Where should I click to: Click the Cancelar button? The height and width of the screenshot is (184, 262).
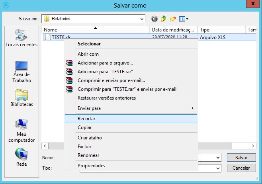(x=241, y=168)
